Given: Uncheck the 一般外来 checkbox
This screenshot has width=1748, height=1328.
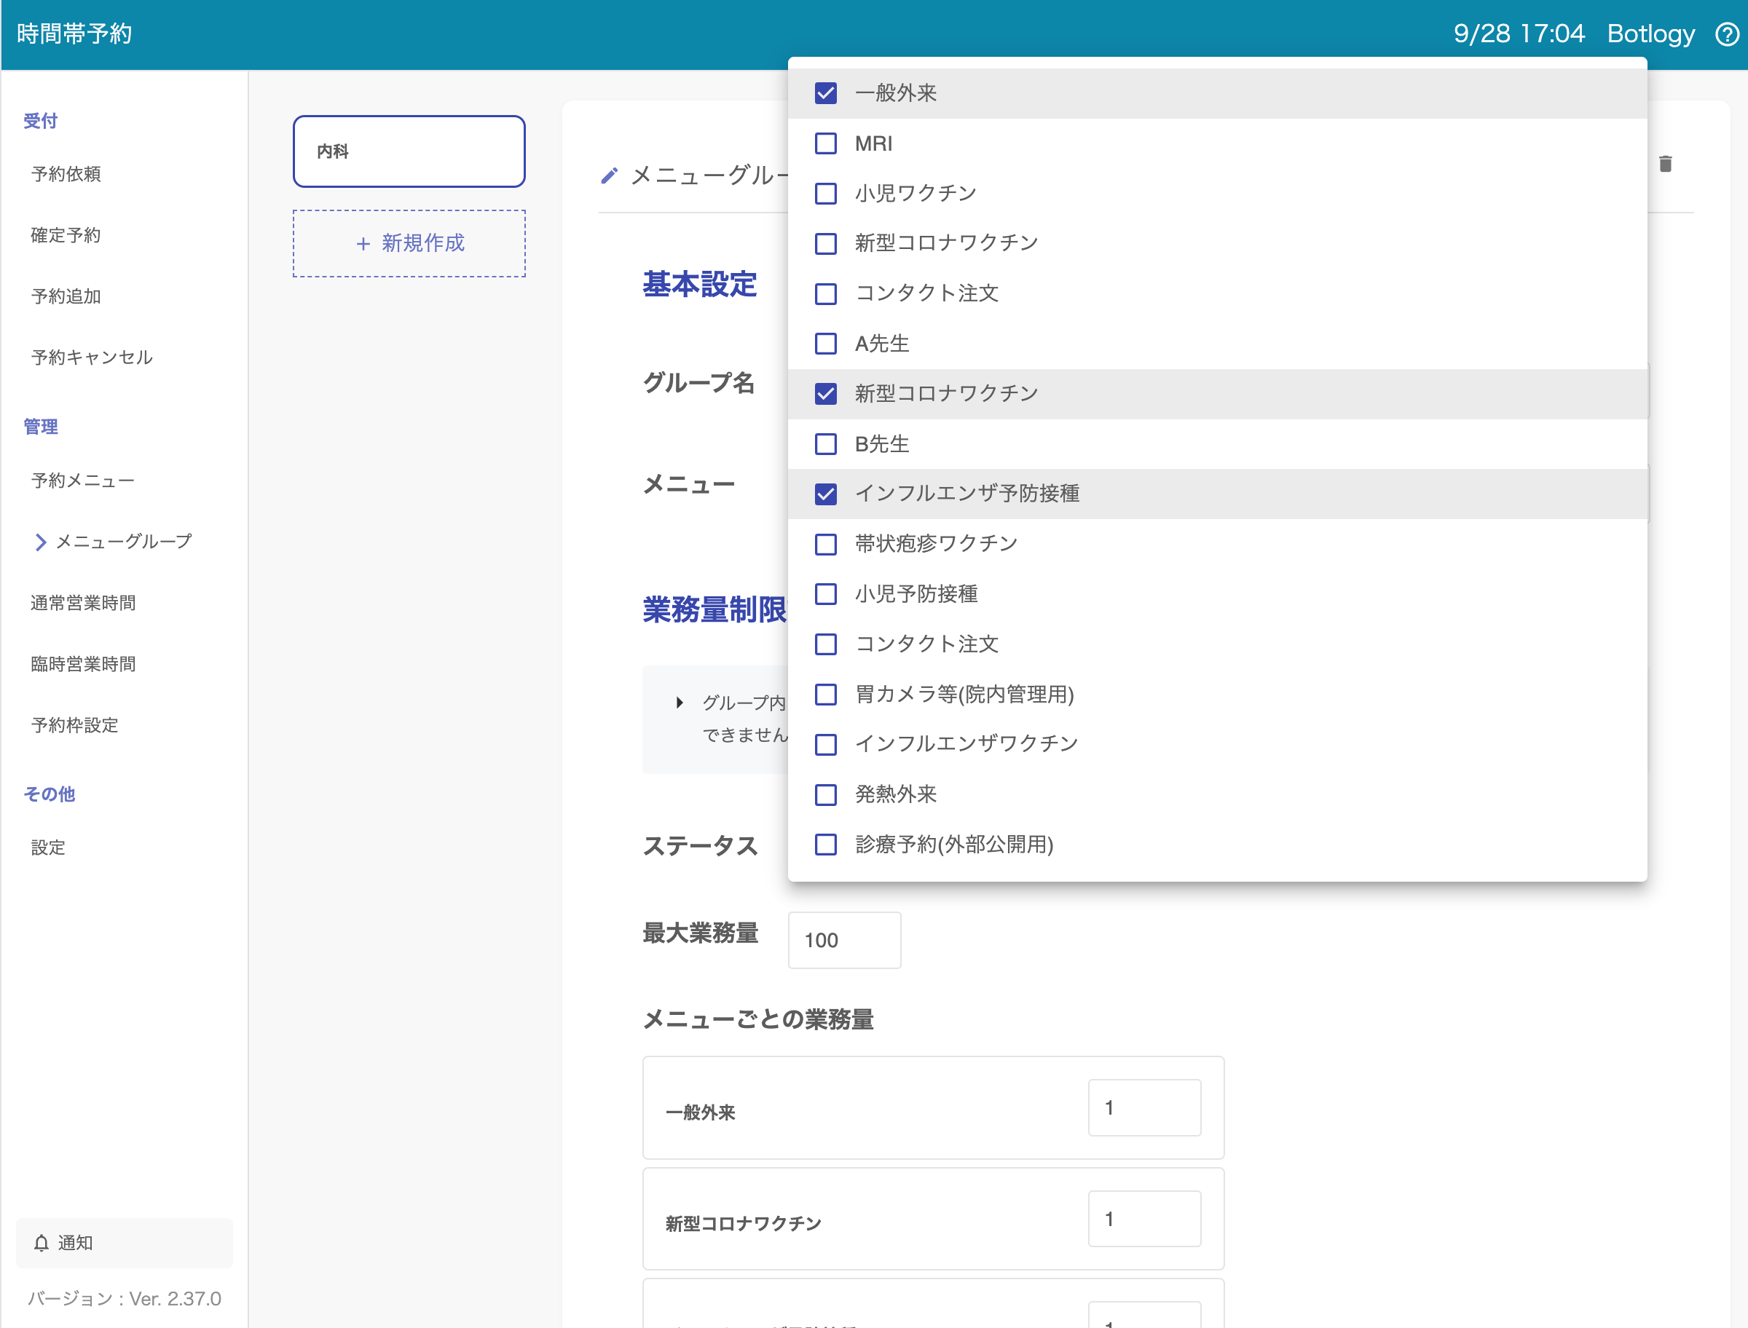Looking at the screenshot, I should [825, 93].
